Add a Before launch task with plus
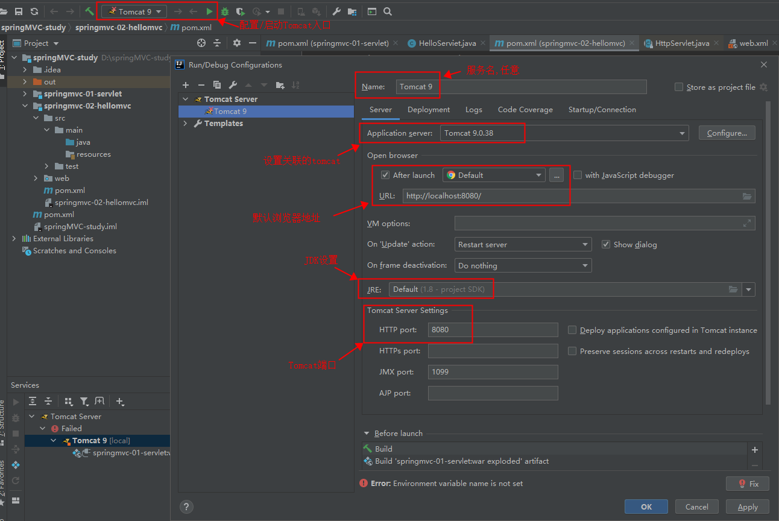The height and width of the screenshot is (521, 779). [754, 450]
